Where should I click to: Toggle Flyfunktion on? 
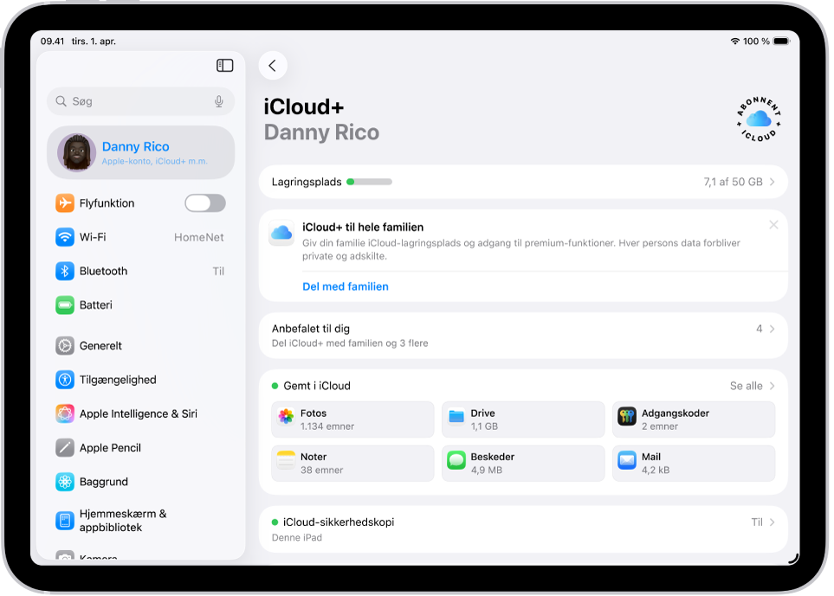click(x=204, y=202)
